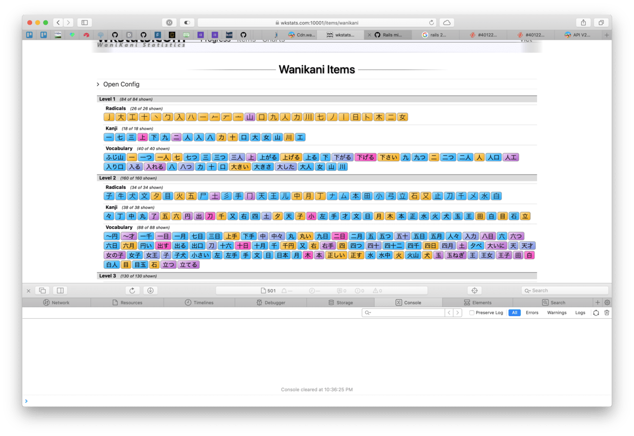
Task: Switch to the Resources inspector tab
Action: (x=127, y=302)
